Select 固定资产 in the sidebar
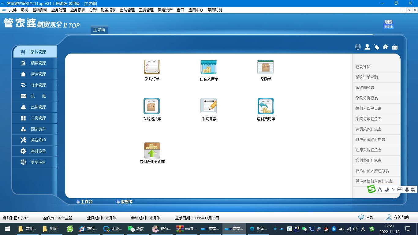The image size is (418, 235). (x=35, y=129)
